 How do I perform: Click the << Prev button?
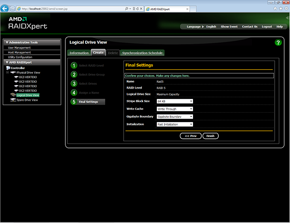click(190, 136)
